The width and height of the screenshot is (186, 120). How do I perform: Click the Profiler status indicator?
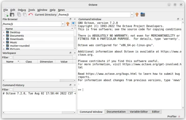[x=179, y=117]
